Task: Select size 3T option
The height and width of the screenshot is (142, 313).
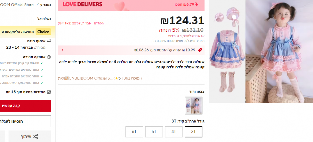Action: click(x=193, y=132)
